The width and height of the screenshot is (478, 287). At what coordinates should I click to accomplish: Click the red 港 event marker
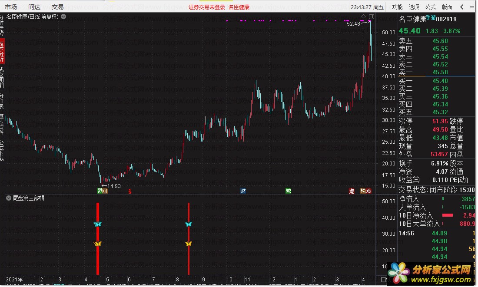point(352,191)
